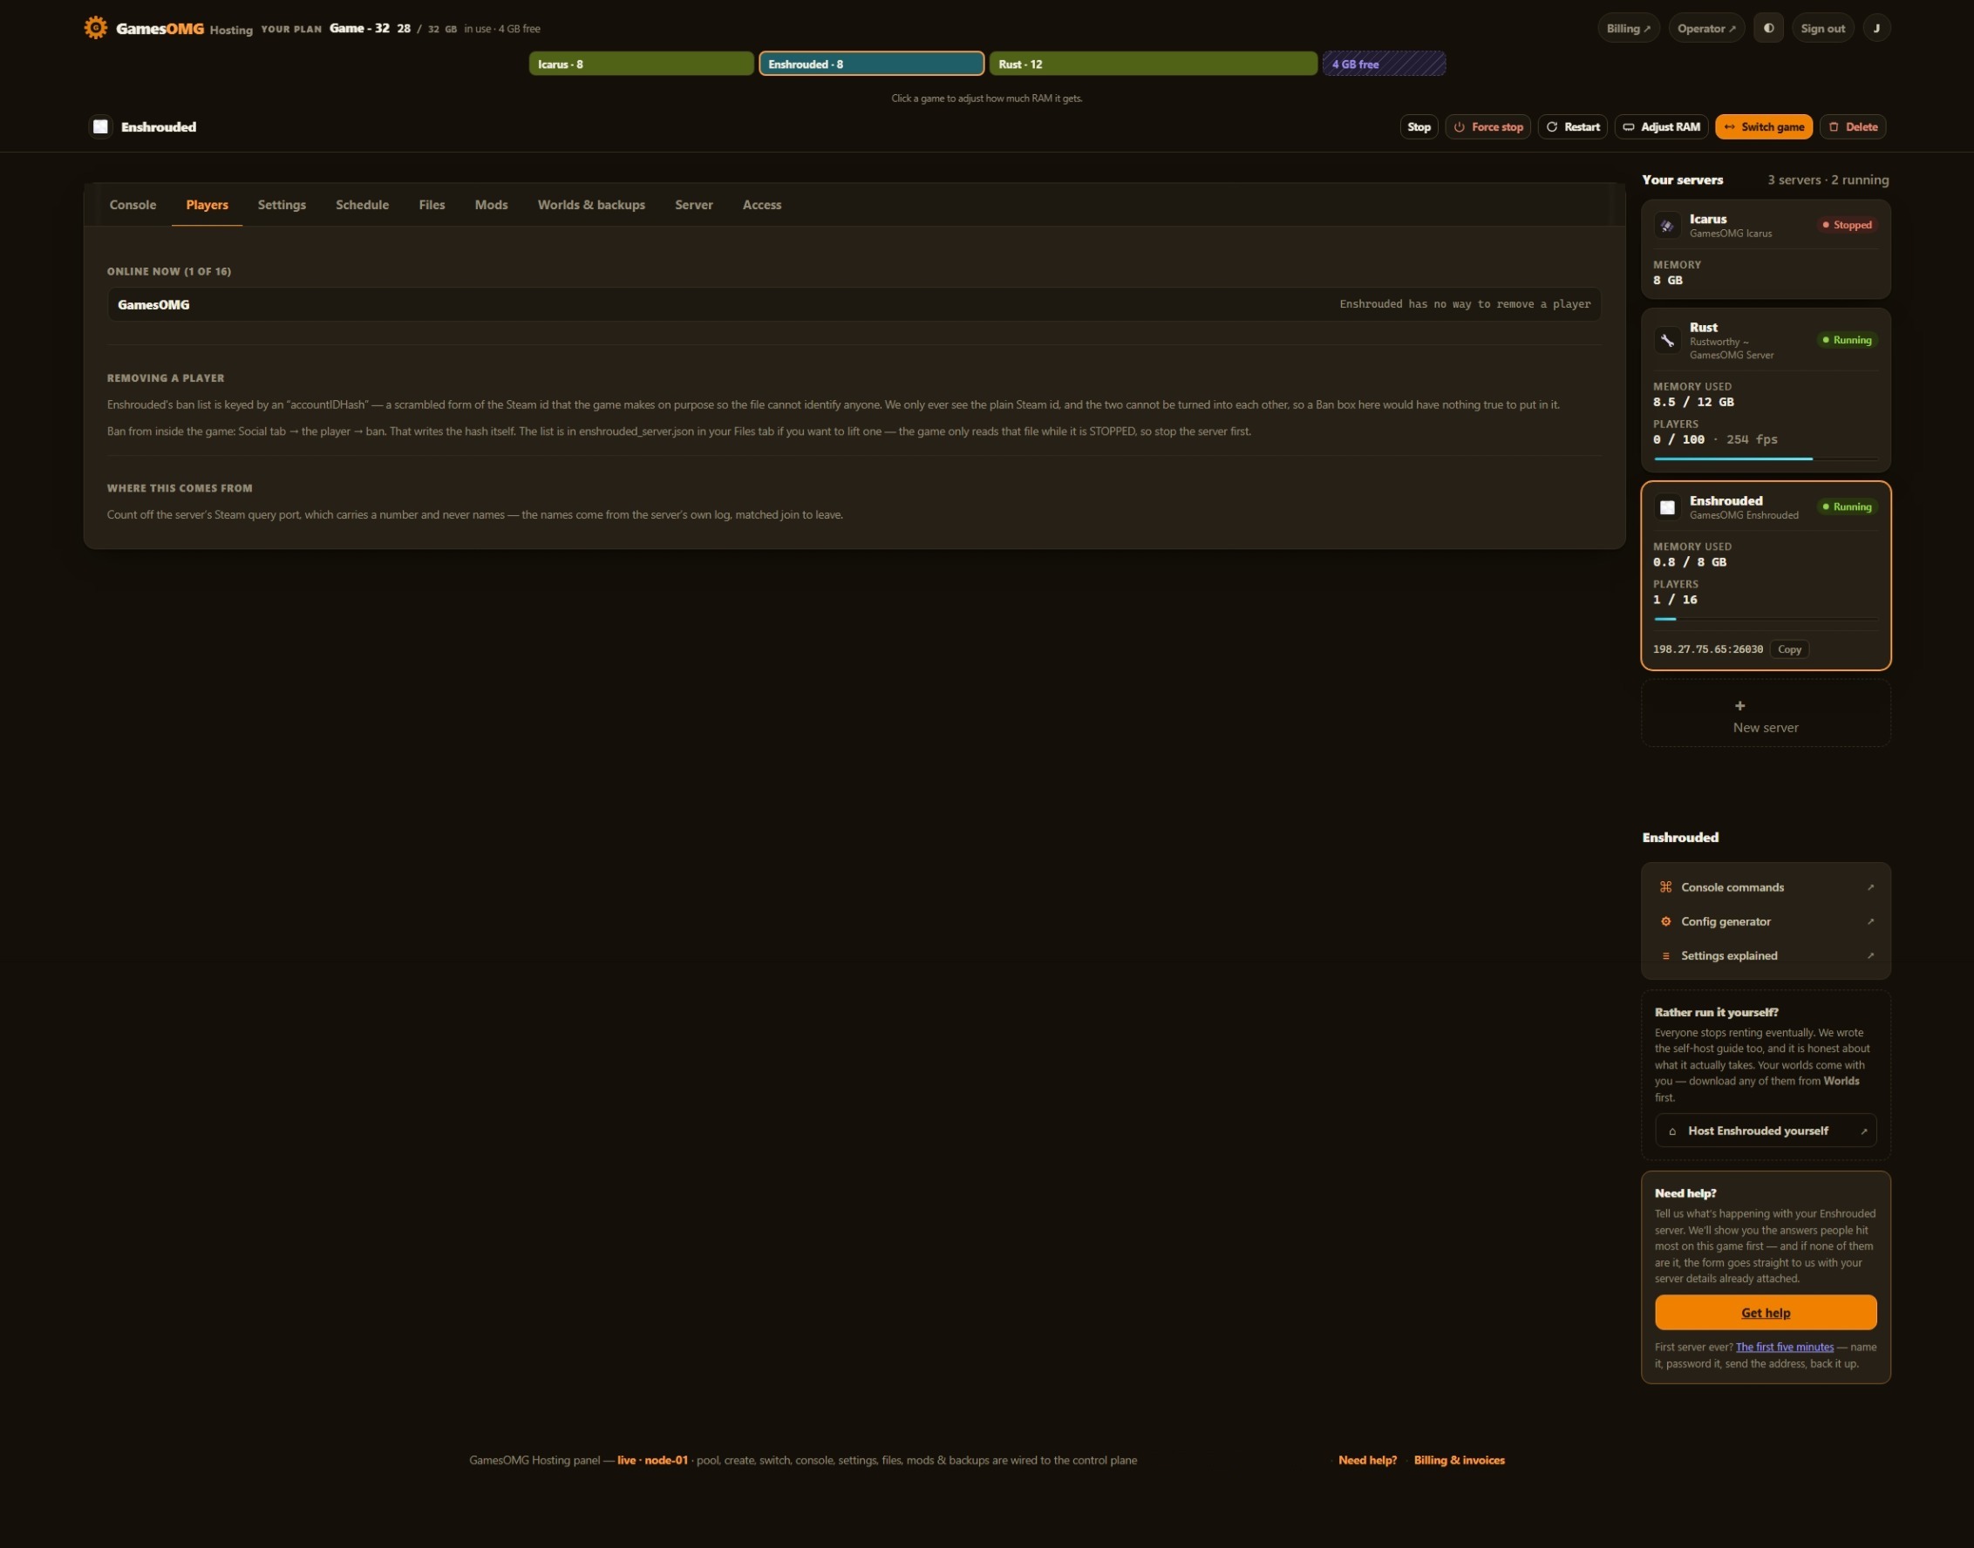The image size is (1974, 1548).
Task: Open The first five minutes link
Action: [1785, 1348]
